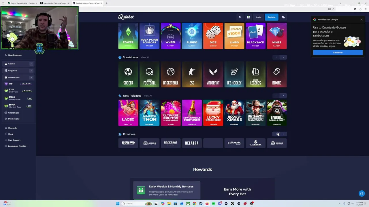Select the Belatra provider
Image resolution: width=369 pixels, height=207 pixels.
tap(192, 143)
